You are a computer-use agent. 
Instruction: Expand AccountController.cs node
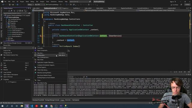click(x=8, y=29)
